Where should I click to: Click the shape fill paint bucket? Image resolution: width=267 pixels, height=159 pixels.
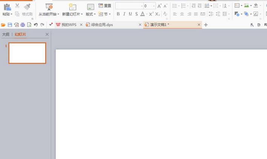tap(256, 6)
